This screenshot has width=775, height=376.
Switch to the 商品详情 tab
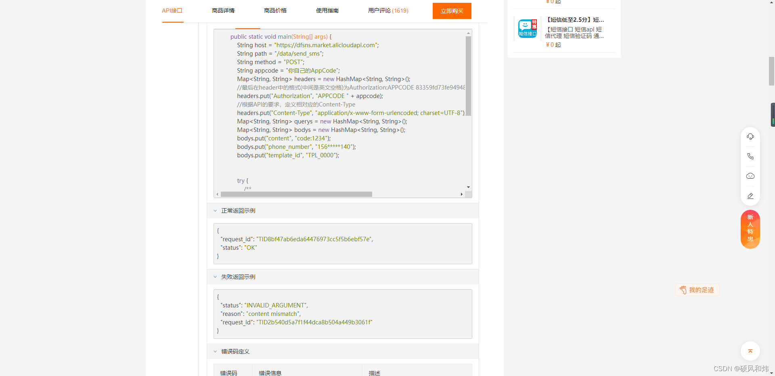pyautogui.click(x=223, y=10)
